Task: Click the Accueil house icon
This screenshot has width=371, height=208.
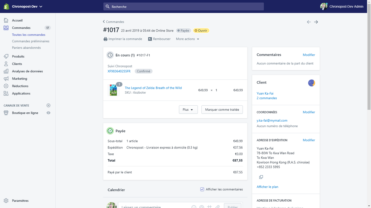Action: [x=6, y=20]
